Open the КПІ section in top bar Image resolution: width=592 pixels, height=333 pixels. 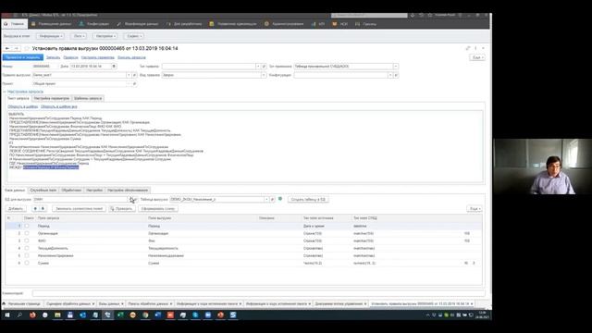tap(318, 24)
